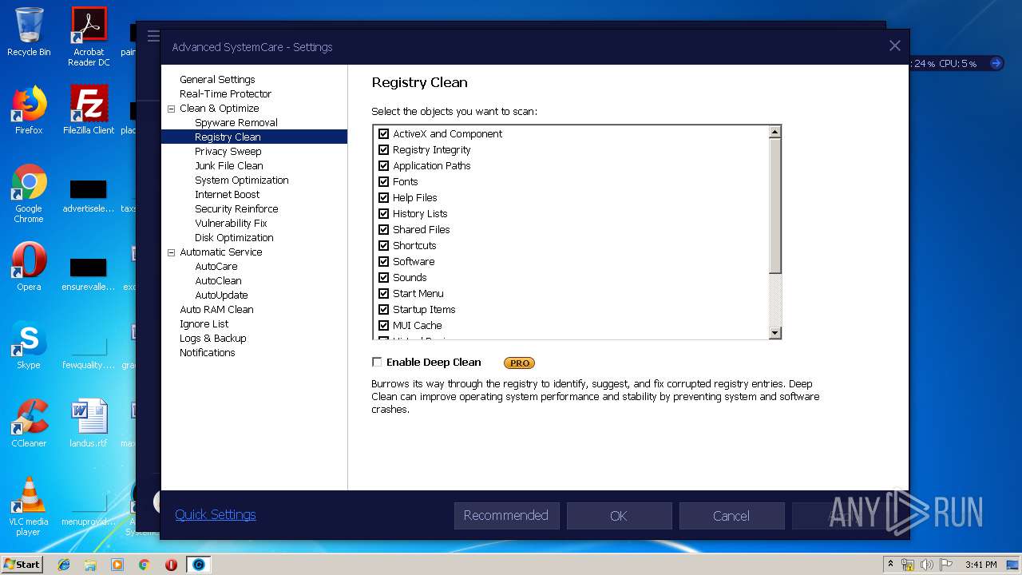Uncheck ActiveX and Component
The height and width of the screenshot is (575, 1022).
[383, 133]
